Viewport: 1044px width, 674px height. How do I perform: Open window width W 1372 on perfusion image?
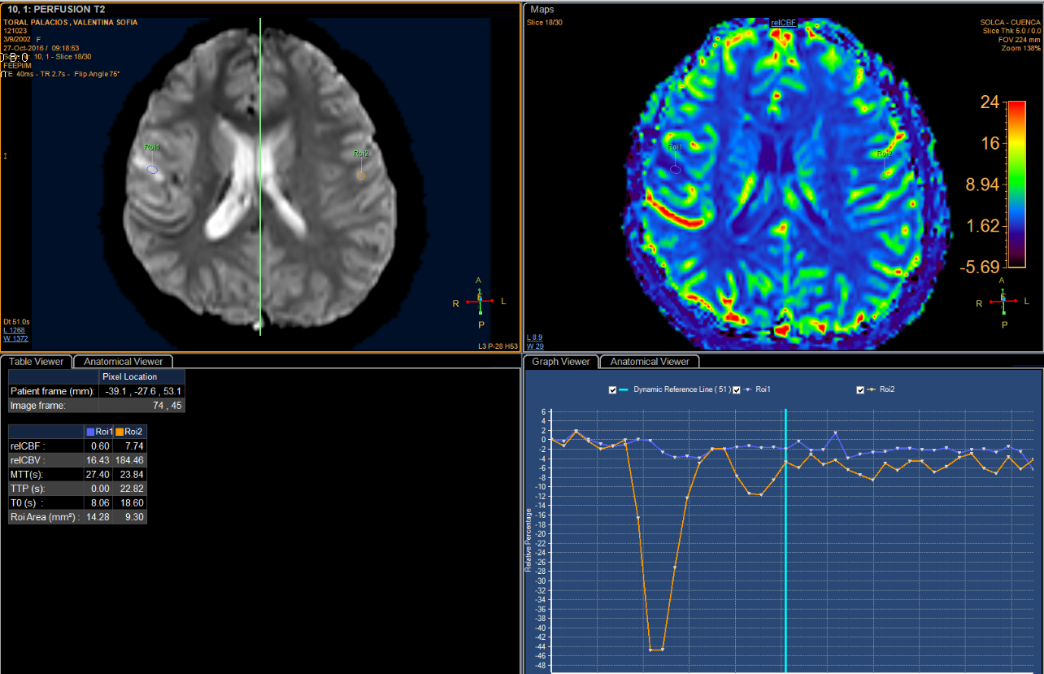[x=15, y=338]
